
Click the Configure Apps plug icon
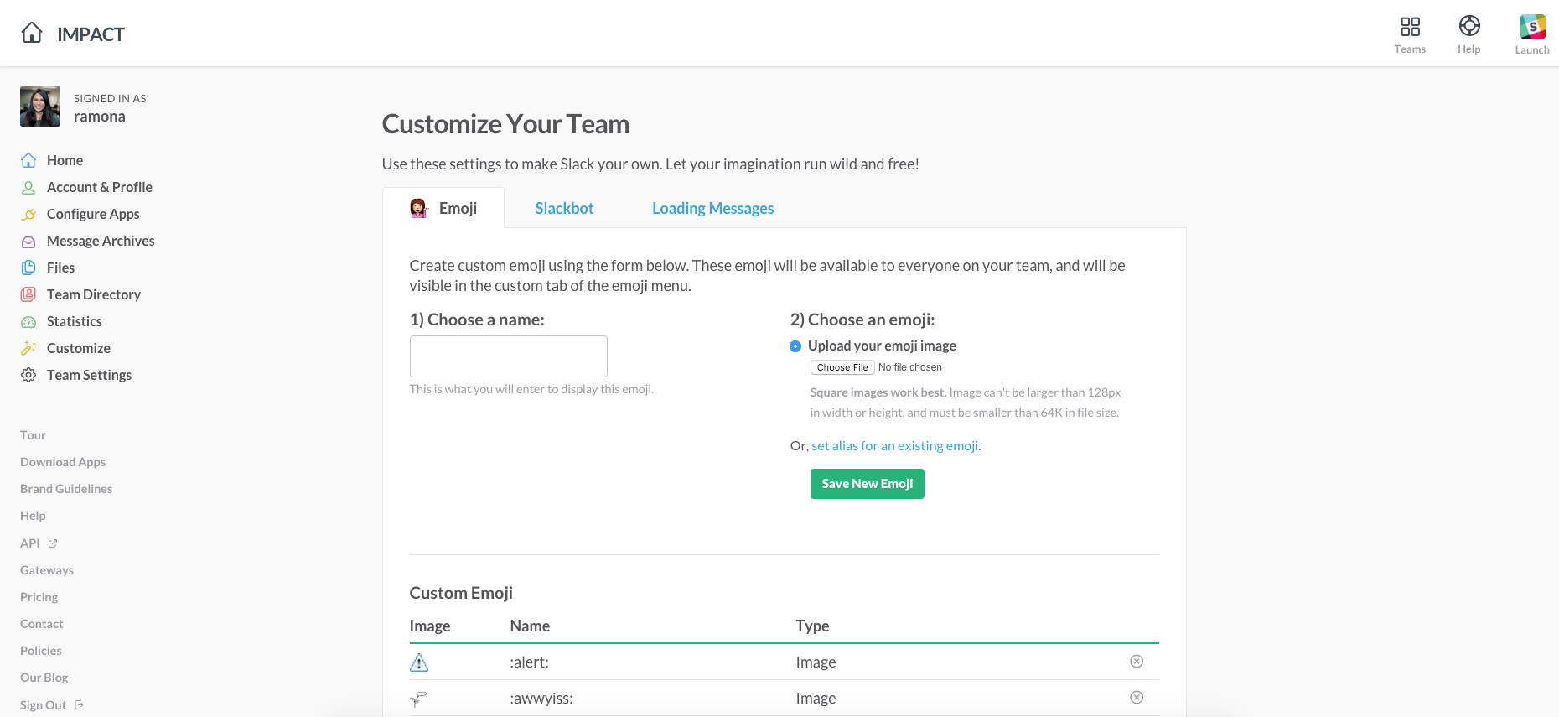(28, 214)
